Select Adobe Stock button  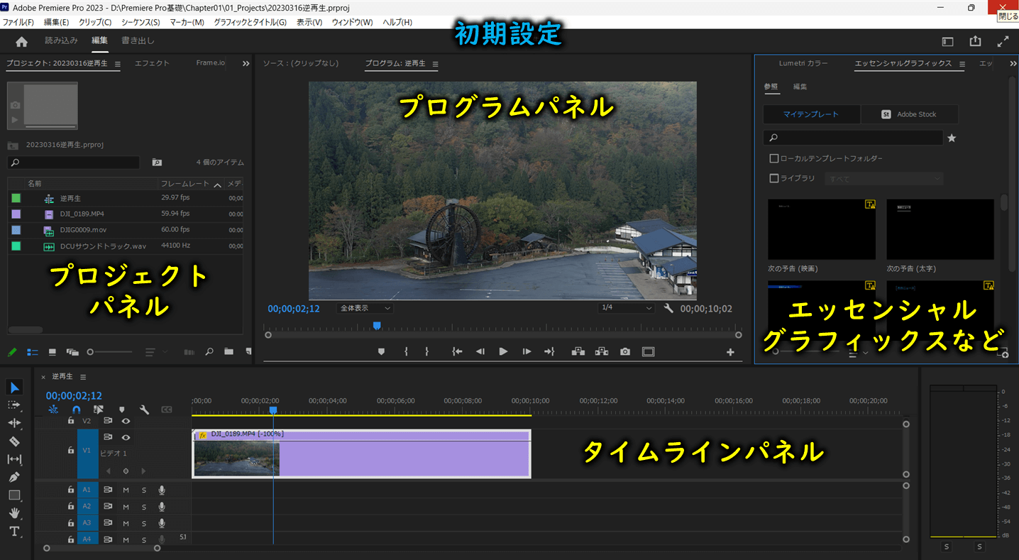pyautogui.click(x=909, y=114)
